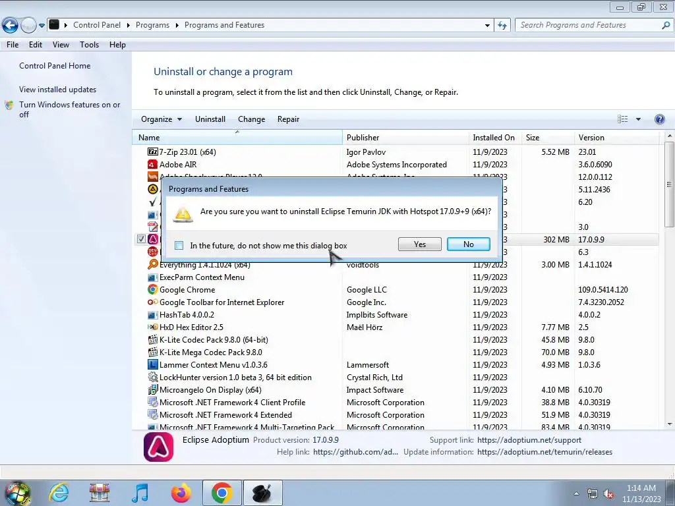Screen dimensions: 675x506
Task: Expand the Organize dropdown menu
Action: [x=161, y=119]
